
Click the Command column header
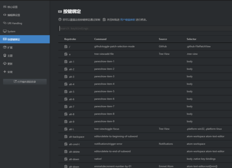tap(100, 39)
